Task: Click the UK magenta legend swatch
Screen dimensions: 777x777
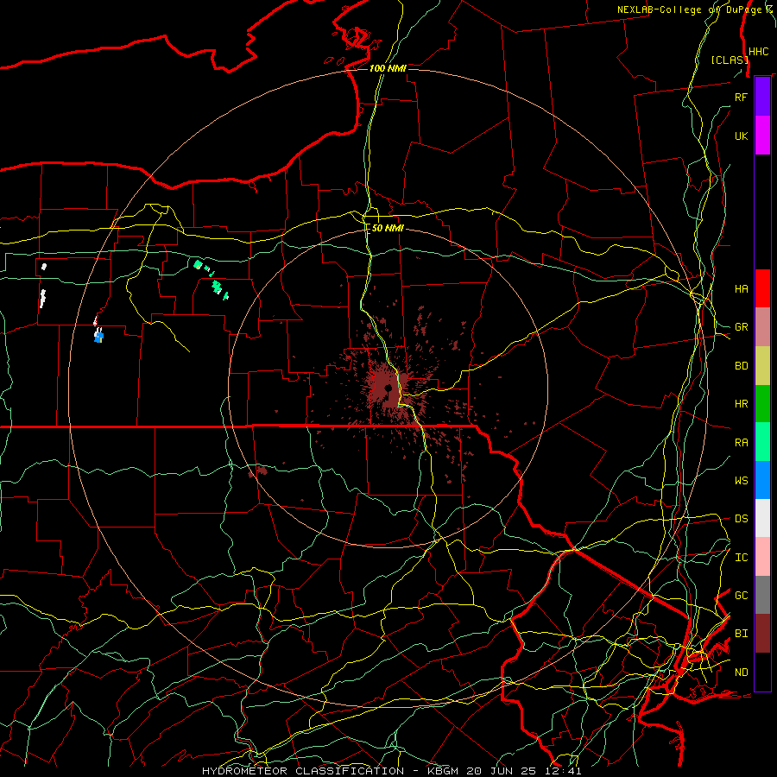Action: tap(762, 136)
